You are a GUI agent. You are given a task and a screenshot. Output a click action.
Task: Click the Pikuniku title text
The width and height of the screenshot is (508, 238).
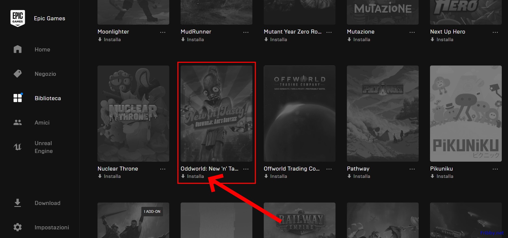(x=441, y=169)
